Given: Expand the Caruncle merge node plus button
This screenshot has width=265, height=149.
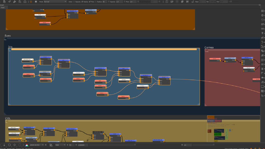Looking at the screenshot, I should [106, 68].
